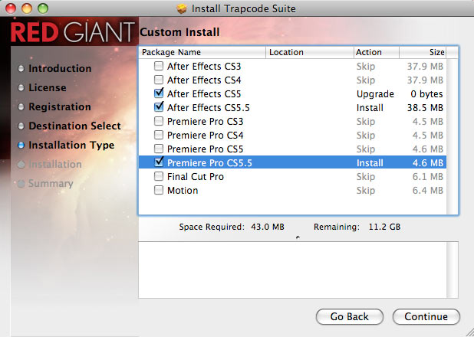This screenshot has height=337, width=474.
Task: Uncheck the Premiere Pro CS5.5 package
Action: pyautogui.click(x=159, y=162)
